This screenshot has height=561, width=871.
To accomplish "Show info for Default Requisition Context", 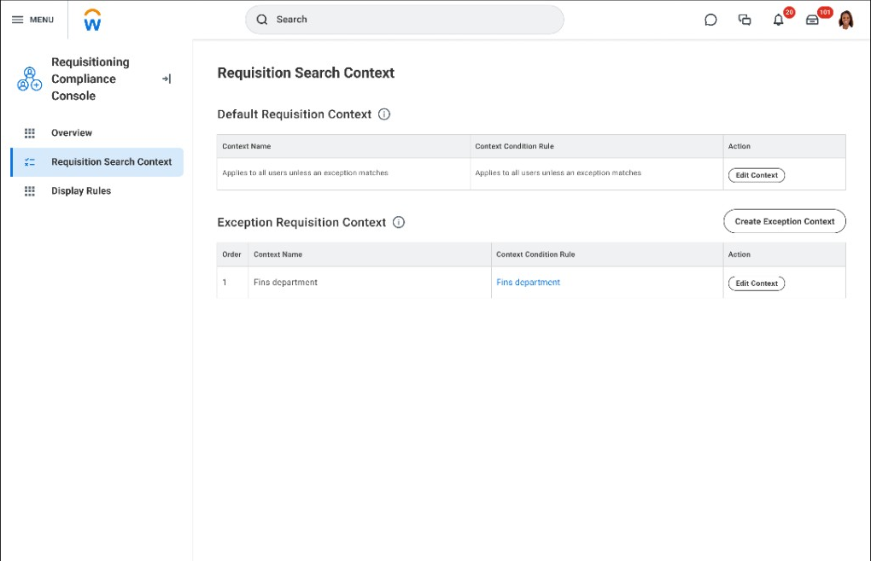I will tap(384, 114).
